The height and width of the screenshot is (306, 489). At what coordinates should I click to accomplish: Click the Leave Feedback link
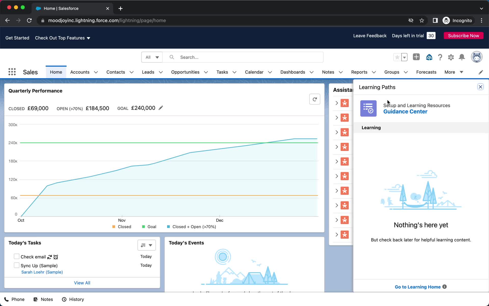point(370,36)
